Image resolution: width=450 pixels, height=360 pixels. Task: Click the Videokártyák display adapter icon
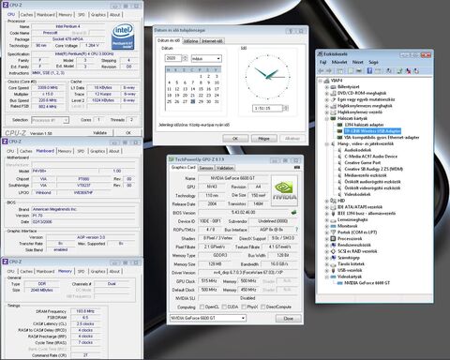tap(333, 277)
